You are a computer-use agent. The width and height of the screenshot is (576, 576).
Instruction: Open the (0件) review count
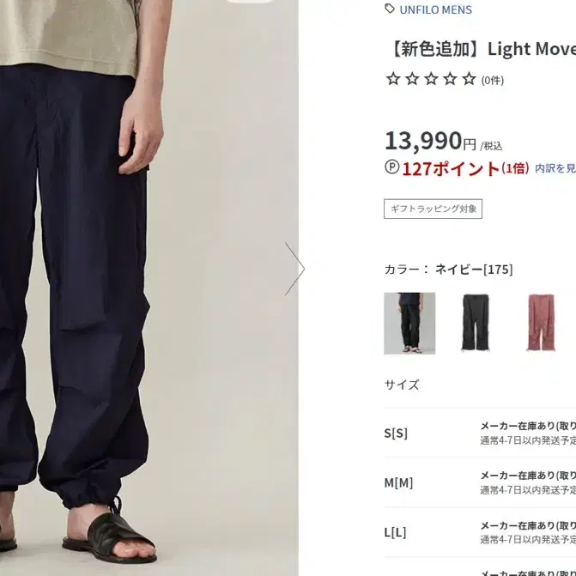pos(493,80)
